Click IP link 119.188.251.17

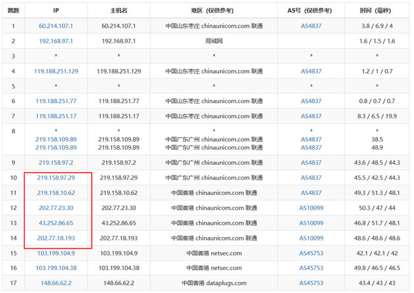(56, 116)
